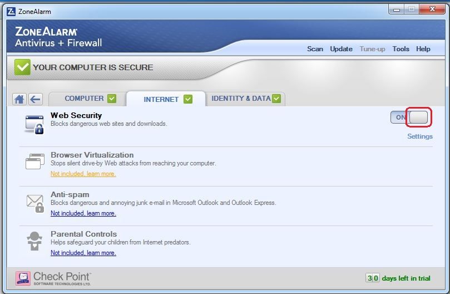Screen dimensions: 450x294
Task: Click 'Blocks dangerous web sites and downloads' text
Action: [109, 124]
